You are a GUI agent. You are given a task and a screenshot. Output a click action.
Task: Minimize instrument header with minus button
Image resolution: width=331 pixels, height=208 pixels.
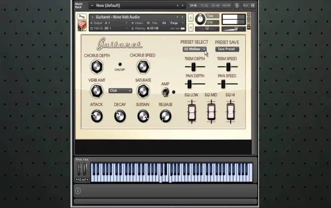coord(249,19)
